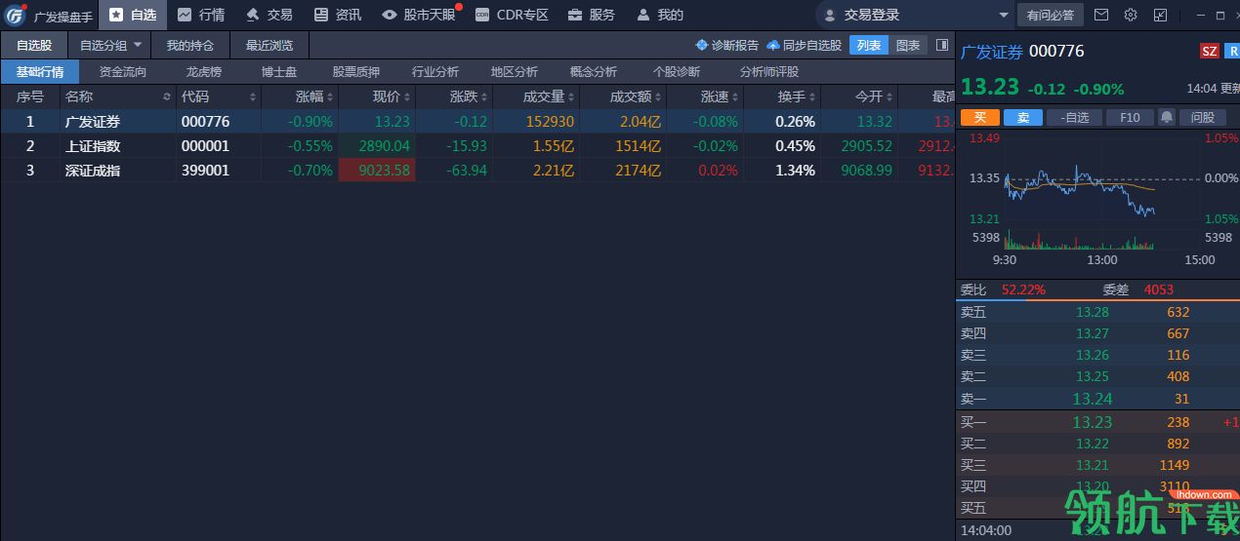The height and width of the screenshot is (541, 1240).
Task: Open the mail envelope icon
Action: coord(1101,15)
